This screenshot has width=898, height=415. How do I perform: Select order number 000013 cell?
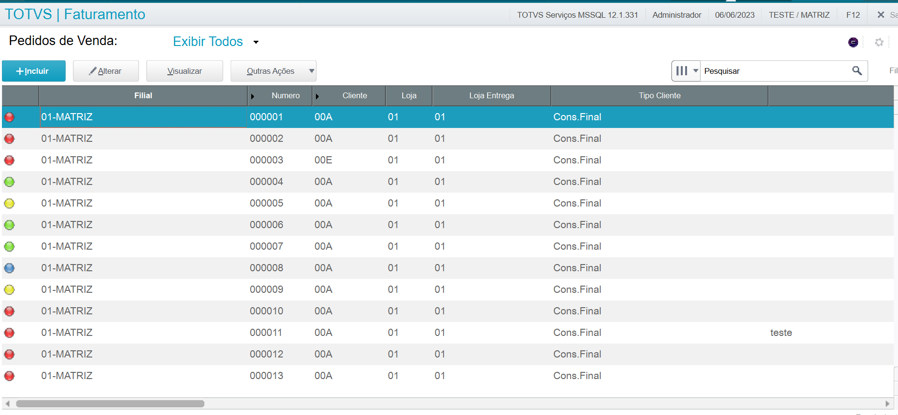coord(266,376)
